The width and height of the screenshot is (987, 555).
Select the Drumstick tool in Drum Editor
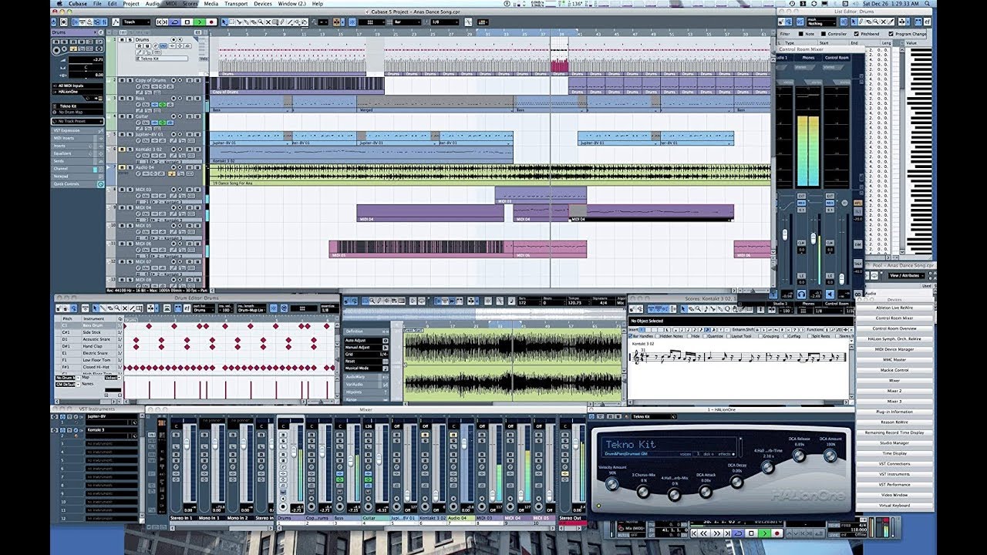coord(103,308)
